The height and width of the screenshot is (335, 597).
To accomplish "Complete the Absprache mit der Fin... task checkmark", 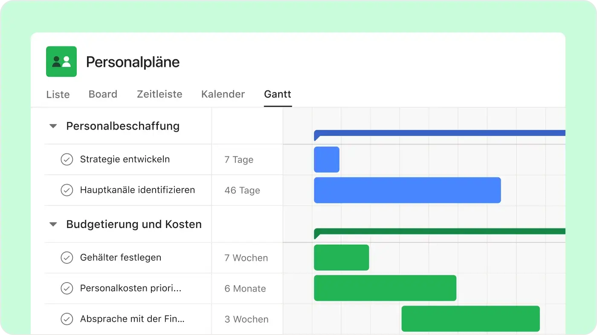I will [67, 319].
